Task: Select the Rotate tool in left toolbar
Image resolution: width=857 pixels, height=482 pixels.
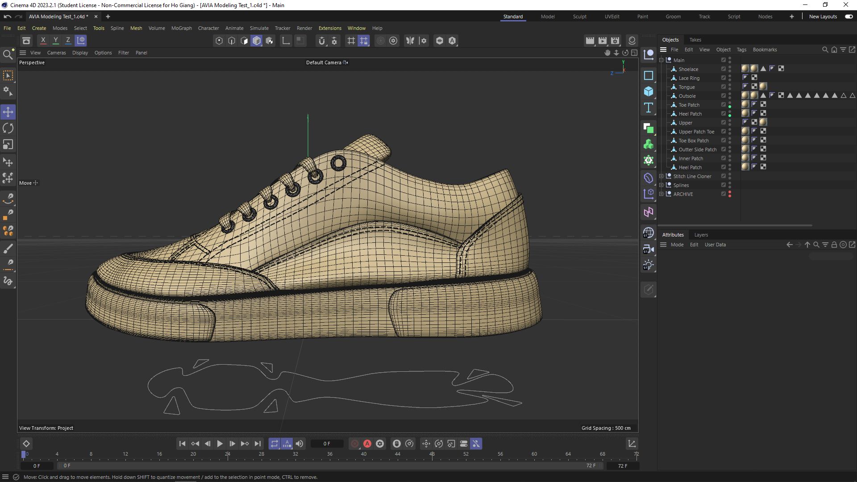Action: click(x=8, y=129)
